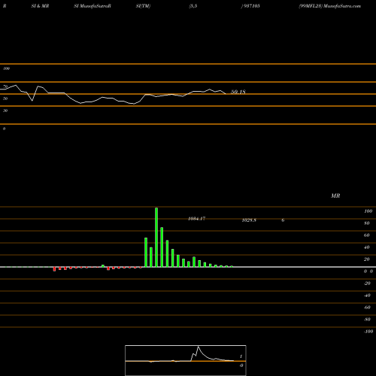Click the 30 level on RSI axis
This screenshot has height=376, width=376.
pyautogui.click(x=5, y=111)
